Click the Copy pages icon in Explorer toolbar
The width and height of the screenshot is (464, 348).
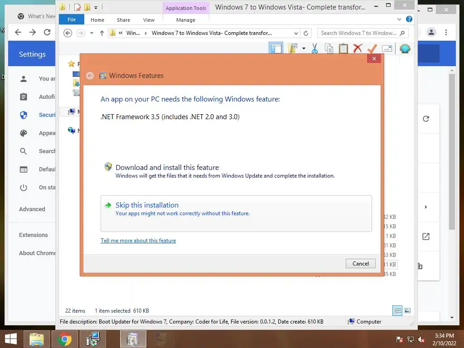point(329,48)
